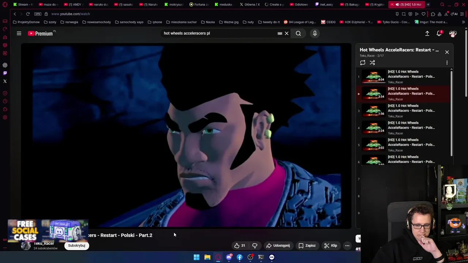Play playlist video 5 with 3:02 duration
Image resolution: width=468 pixels, height=263 pixels.
(404, 145)
